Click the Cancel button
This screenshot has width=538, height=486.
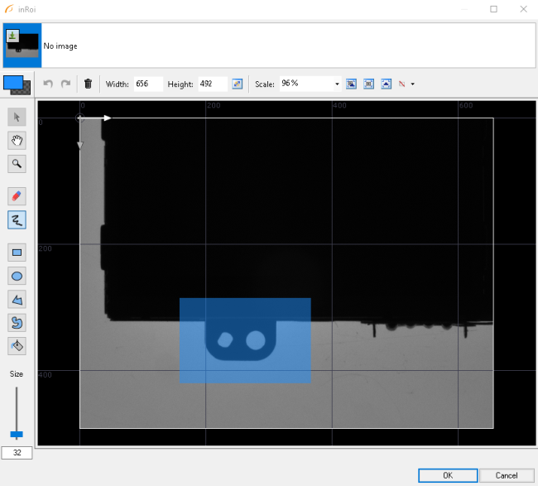(506, 475)
